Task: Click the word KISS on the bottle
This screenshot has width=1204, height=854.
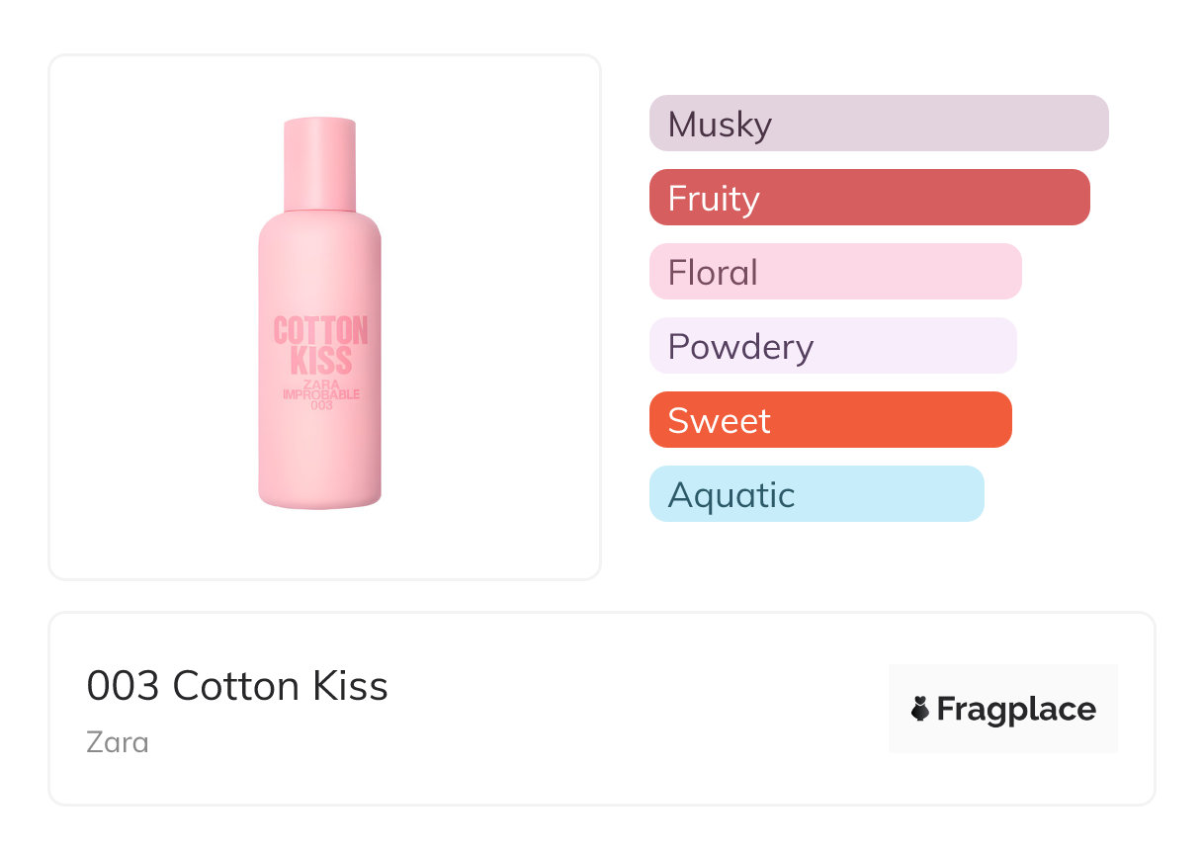Action: [x=320, y=359]
